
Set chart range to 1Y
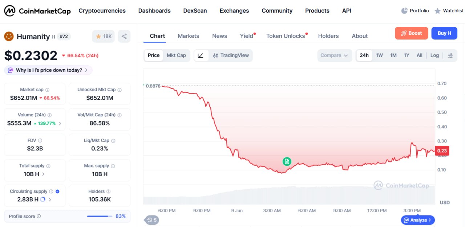pos(407,55)
